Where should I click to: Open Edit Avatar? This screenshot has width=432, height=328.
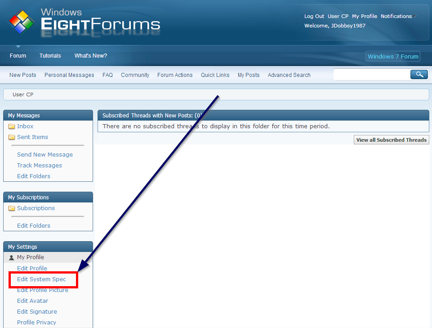32,301
